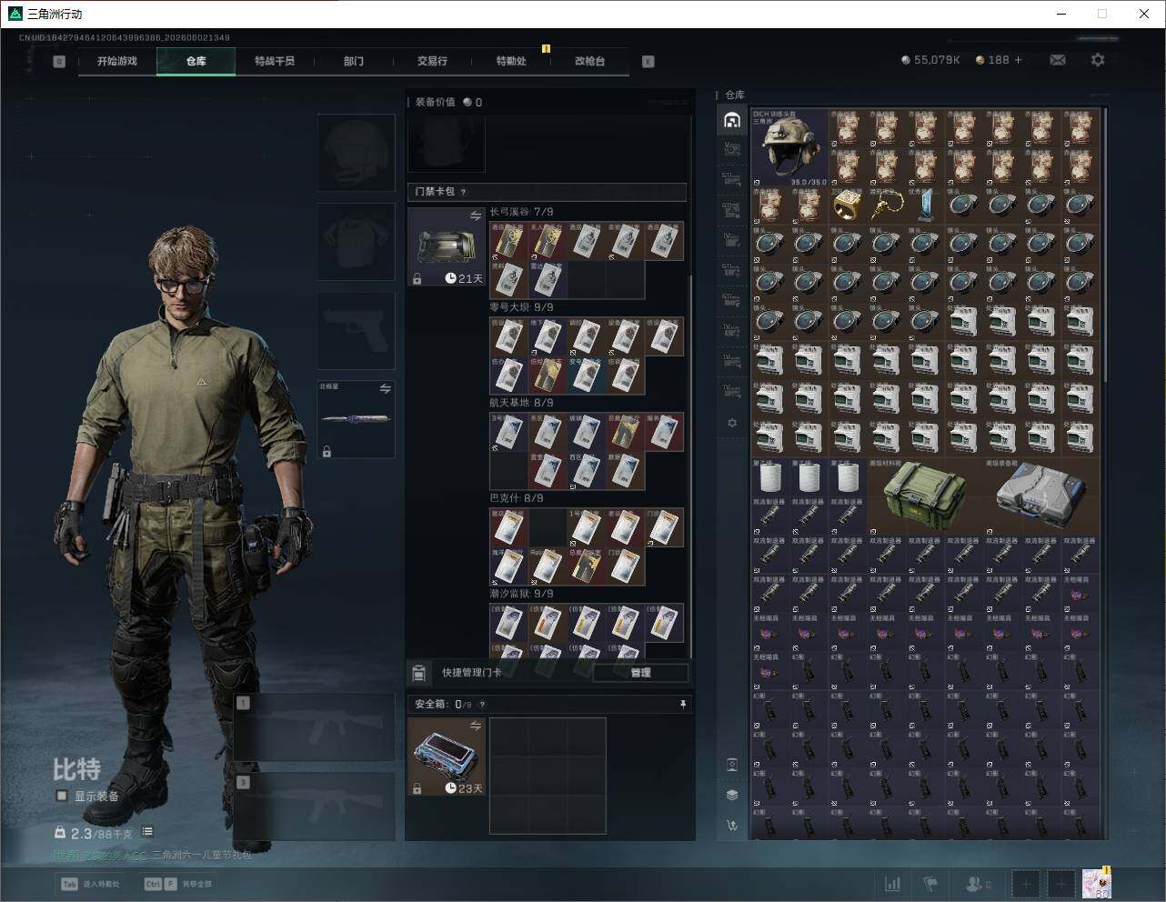
Task: Open the settings gear in top bar
Action: (x=1098, y=60)
